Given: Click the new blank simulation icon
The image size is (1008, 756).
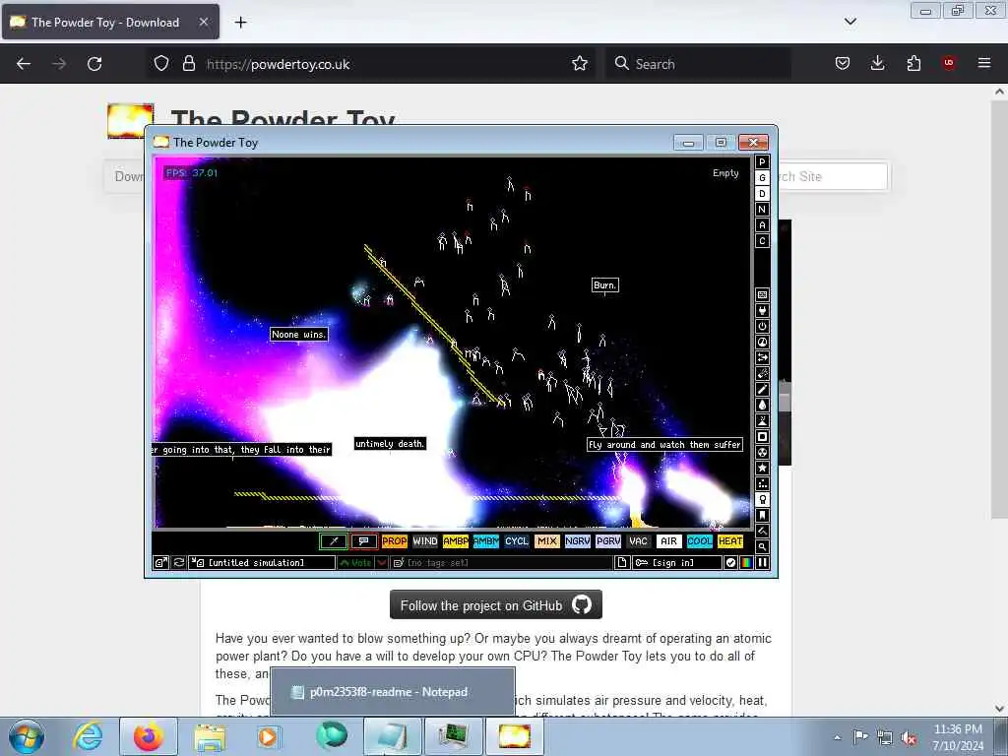Looking at the screenshot, I should (622, 562).
